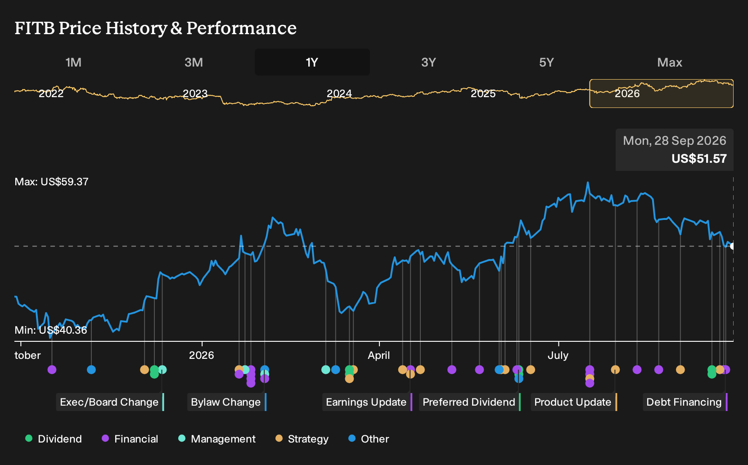Select the teal Management marker just before April
This screenshot has width=748, height=465.
click(x=326, y=370)
